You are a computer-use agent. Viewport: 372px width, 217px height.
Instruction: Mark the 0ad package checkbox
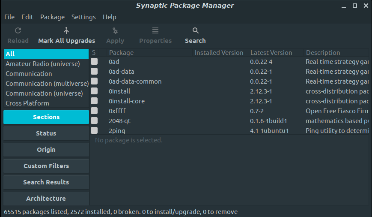coord(94,62)
